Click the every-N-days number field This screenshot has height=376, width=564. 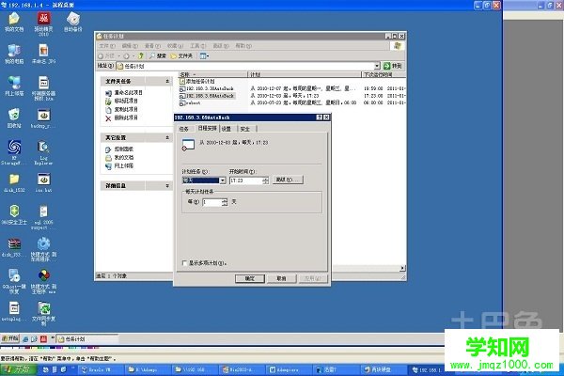[x=212, y=203]
